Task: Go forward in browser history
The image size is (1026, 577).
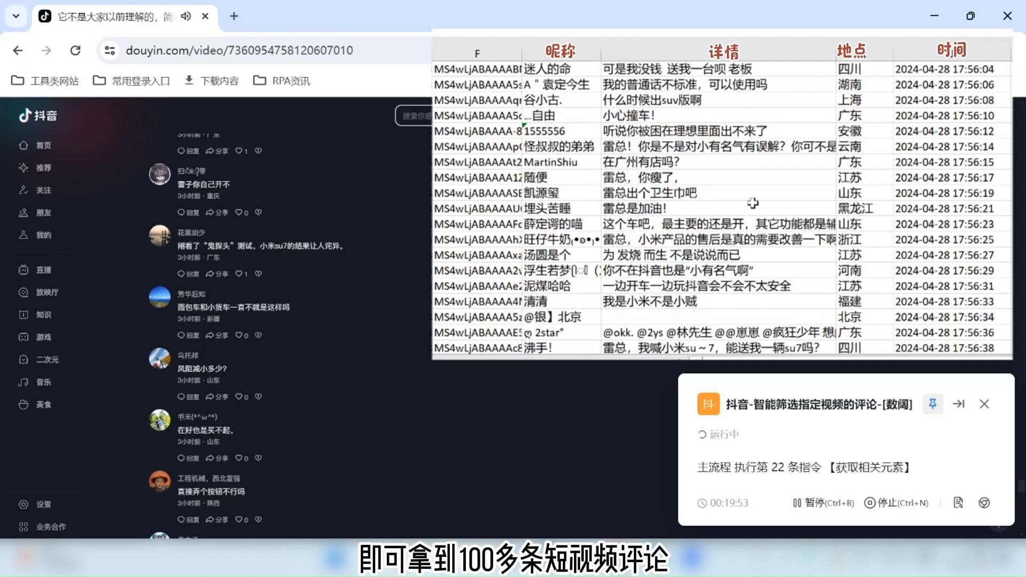Action: pos(46,50)
